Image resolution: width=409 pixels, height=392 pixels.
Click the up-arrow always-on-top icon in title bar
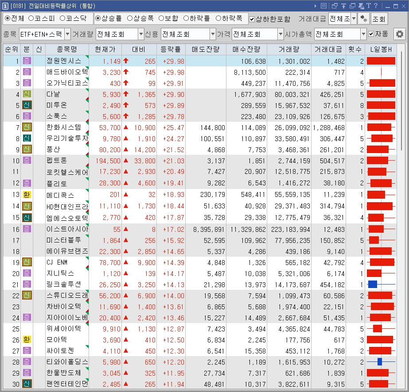[344, 6]
